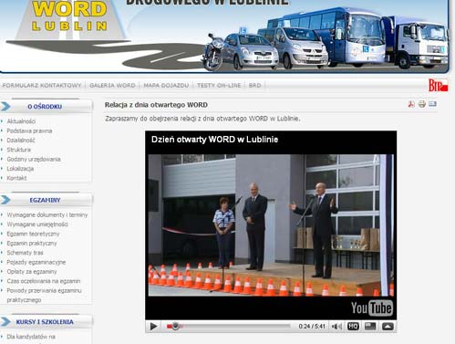Open Formularz kontaktowy menu item
The height and width of the screenshot is (344, 455).
tap(42, 86)
